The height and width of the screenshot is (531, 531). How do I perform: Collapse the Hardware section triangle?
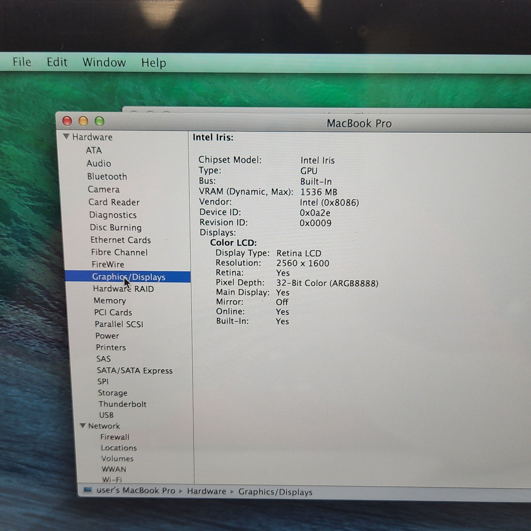click(x=66, y=137)
